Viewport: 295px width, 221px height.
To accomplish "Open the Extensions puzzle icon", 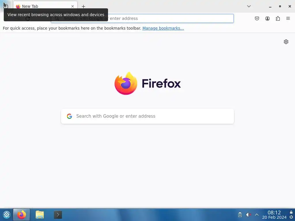I will click(278, 18).
